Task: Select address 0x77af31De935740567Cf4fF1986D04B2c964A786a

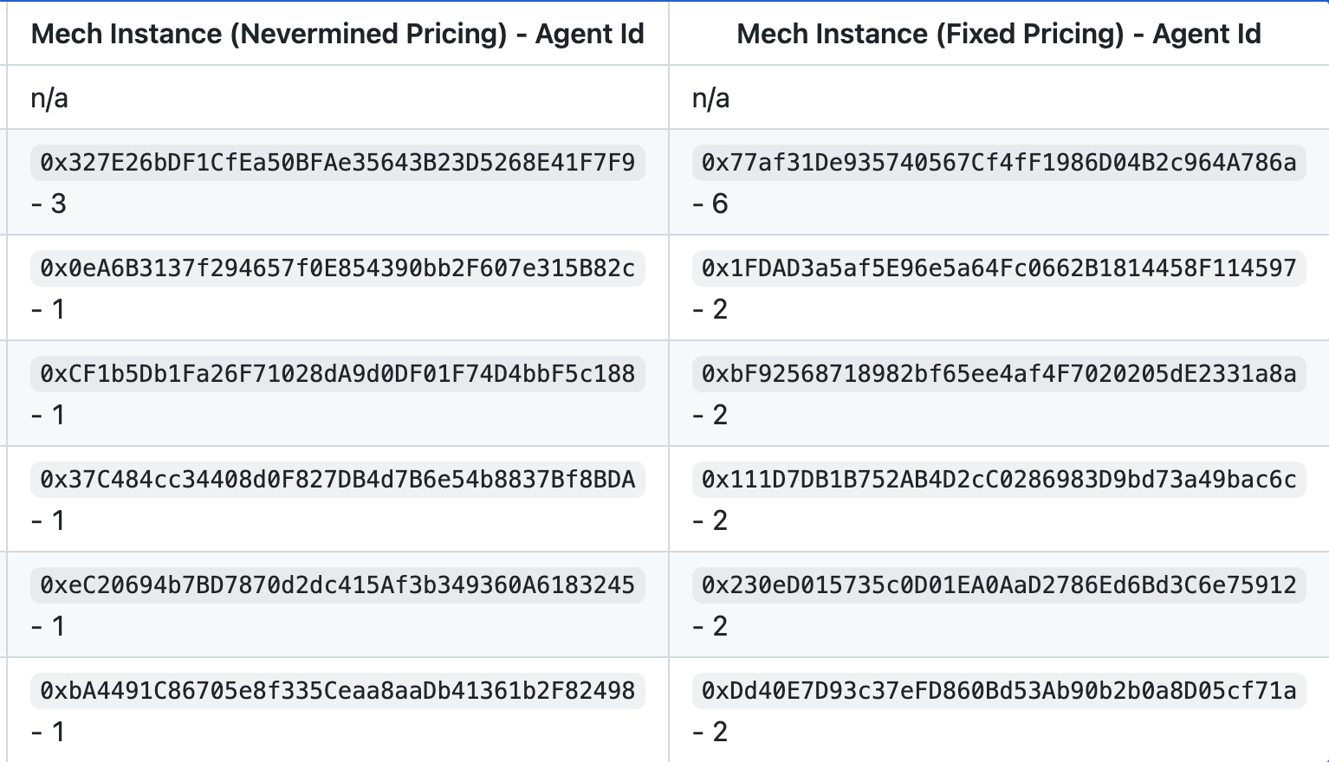Action: (999, 163)
